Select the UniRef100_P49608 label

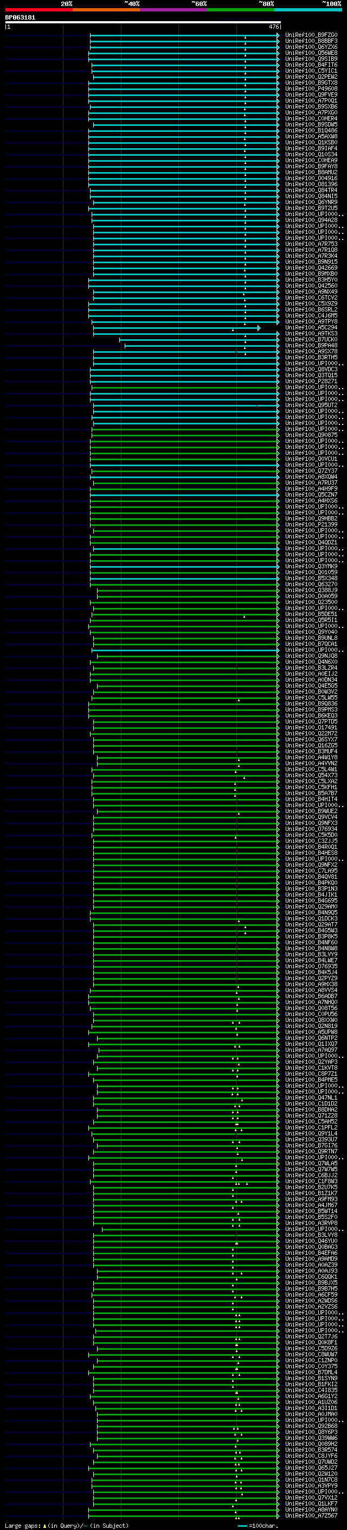(311, 88)
